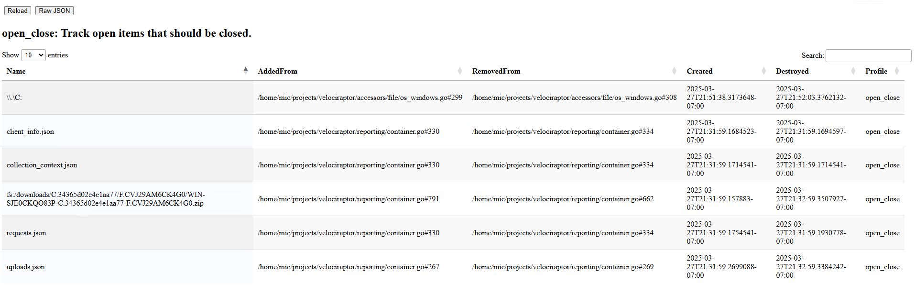
Task: Open the Raw JSON view
Action: [x=54, y=11]
